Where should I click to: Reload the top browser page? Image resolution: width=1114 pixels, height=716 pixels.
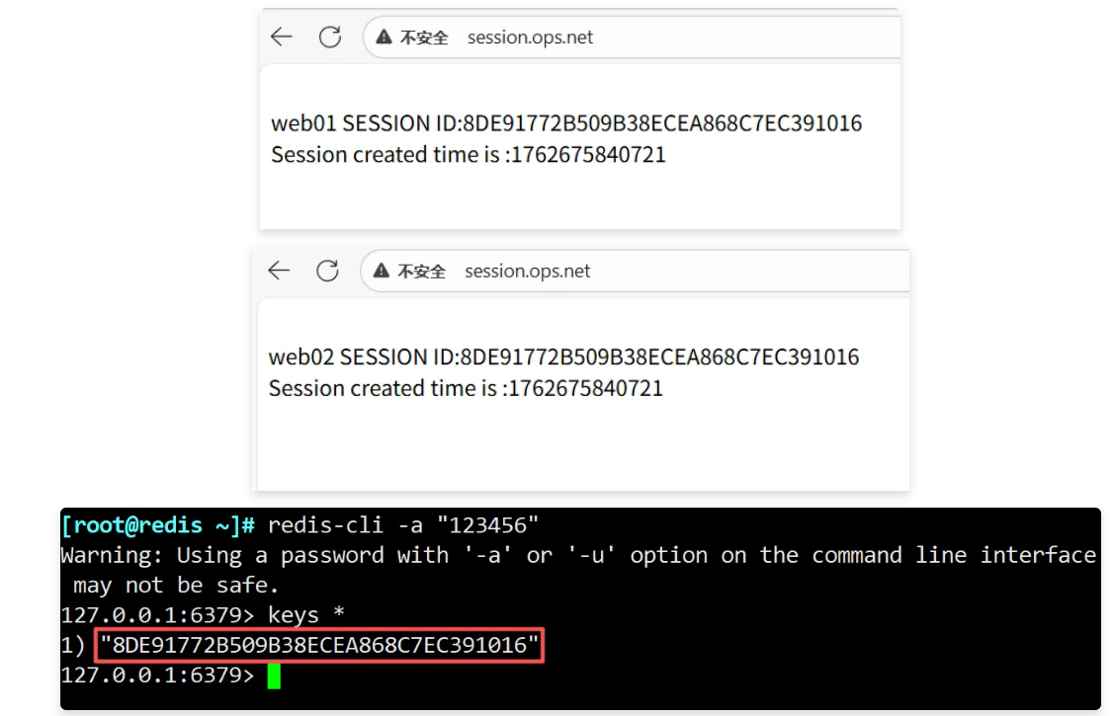(x=330, y=37)
